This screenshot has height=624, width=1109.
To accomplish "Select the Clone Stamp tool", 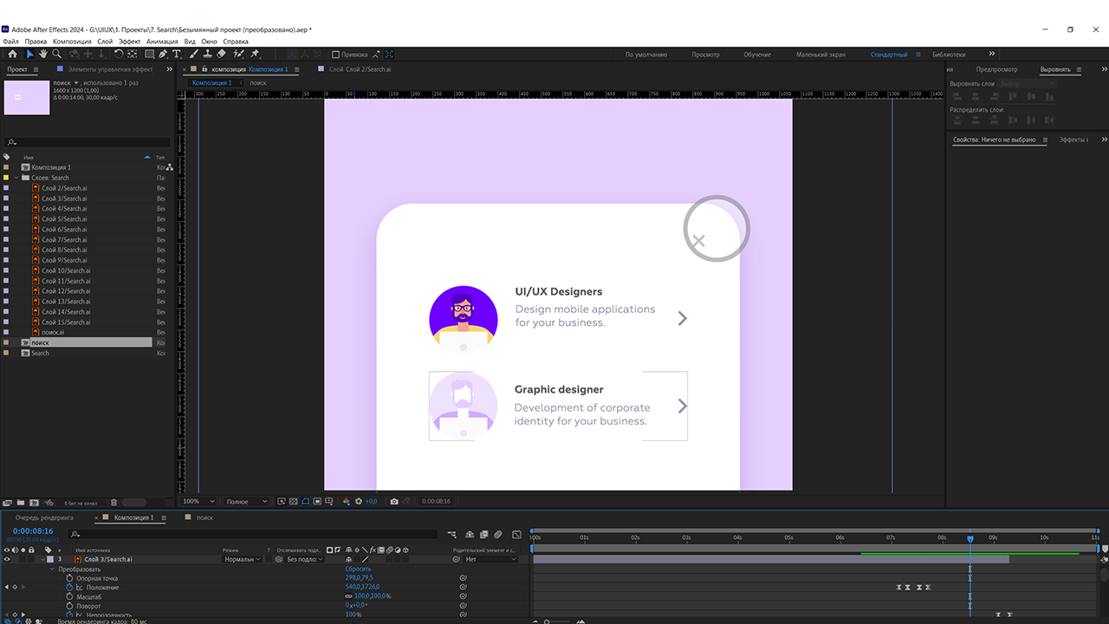I will coord(208,54).
